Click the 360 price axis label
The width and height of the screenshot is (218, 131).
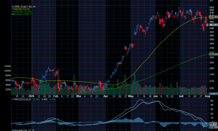212,44
